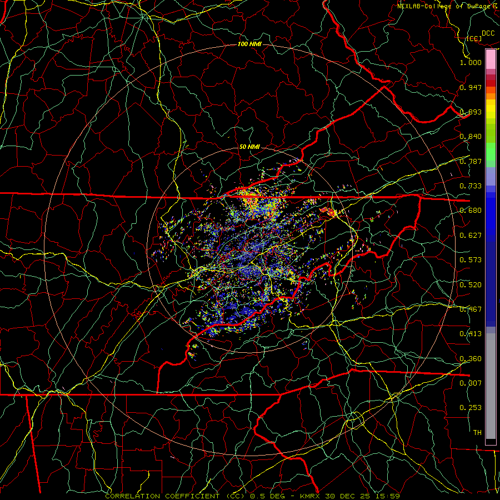
Task: Click the 0.573 scale value
Action: coord(471,260)
